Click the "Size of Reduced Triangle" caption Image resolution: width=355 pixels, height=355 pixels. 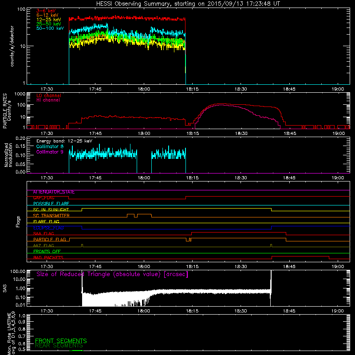[x=112, y=274]
